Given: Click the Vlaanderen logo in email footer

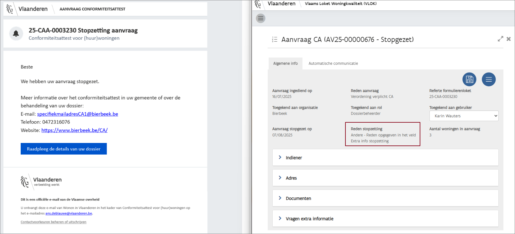Looking at the screenshot, I should click(x=25, y=181).
